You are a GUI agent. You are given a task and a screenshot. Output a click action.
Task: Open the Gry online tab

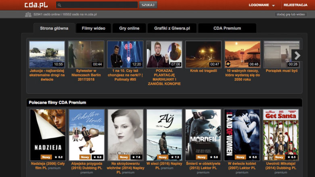tap(129, 28)
